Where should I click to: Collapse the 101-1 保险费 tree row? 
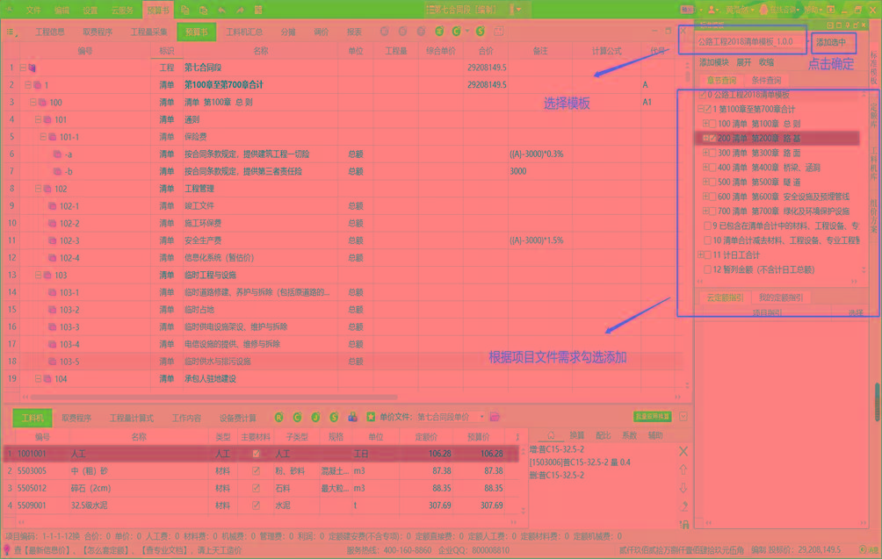[x=43, y=137]
